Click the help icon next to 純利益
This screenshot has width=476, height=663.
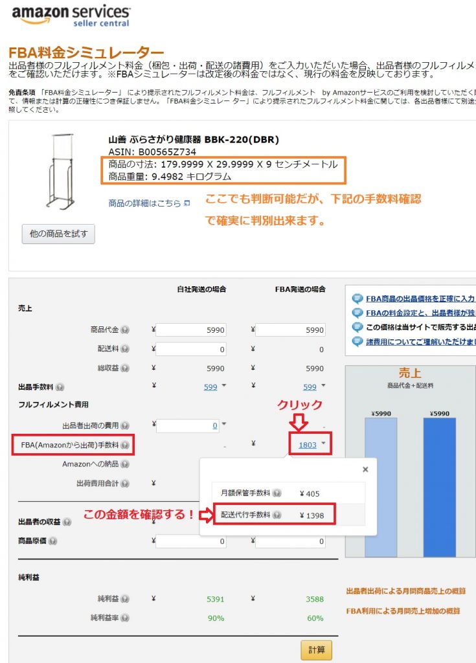[125, 599]
